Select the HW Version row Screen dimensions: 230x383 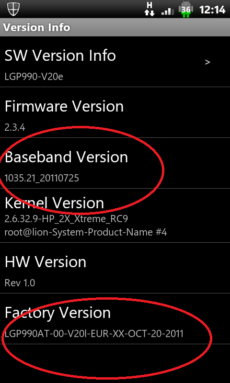115,268
